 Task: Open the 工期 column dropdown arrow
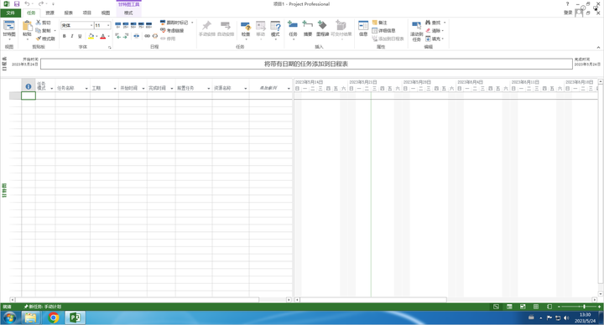[x=115, y=89]
